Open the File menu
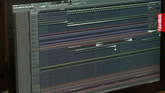 pos(14,8)
